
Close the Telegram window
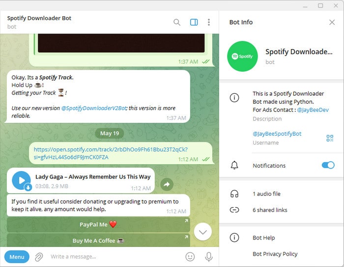336,5
